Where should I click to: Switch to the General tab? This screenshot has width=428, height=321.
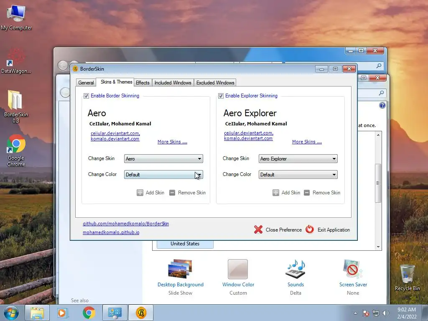86,83
